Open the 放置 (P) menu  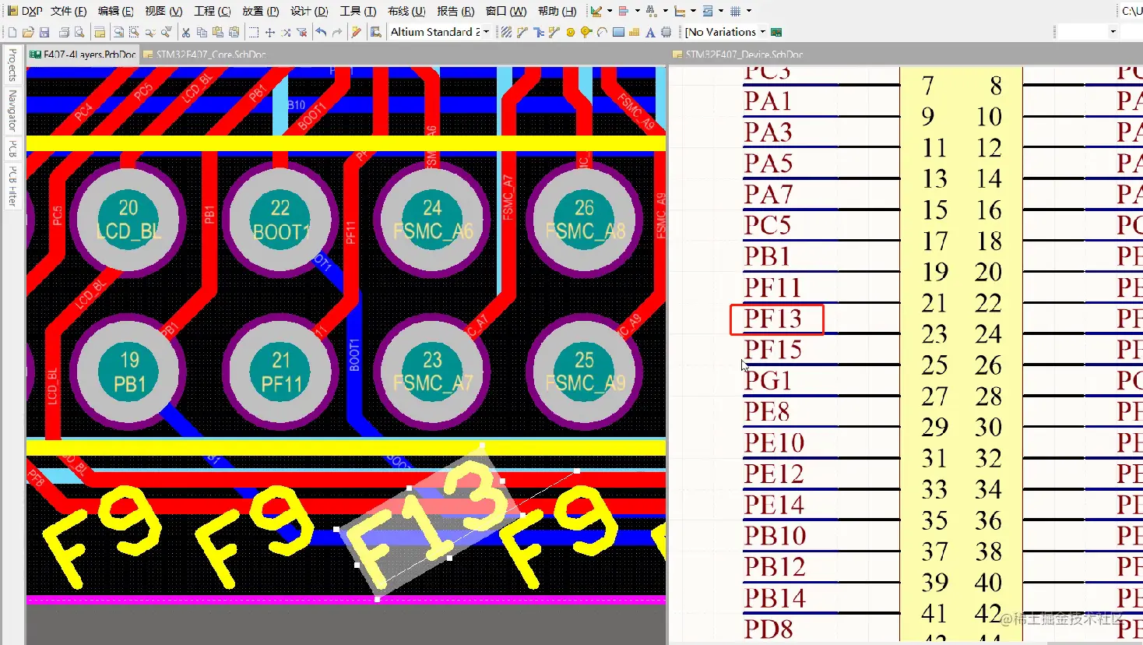261,11
